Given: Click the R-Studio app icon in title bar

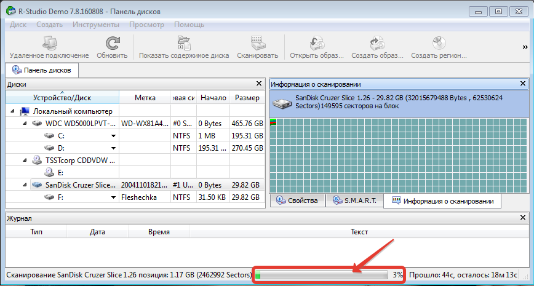Looking at the screenshot, I should (11, 11).
